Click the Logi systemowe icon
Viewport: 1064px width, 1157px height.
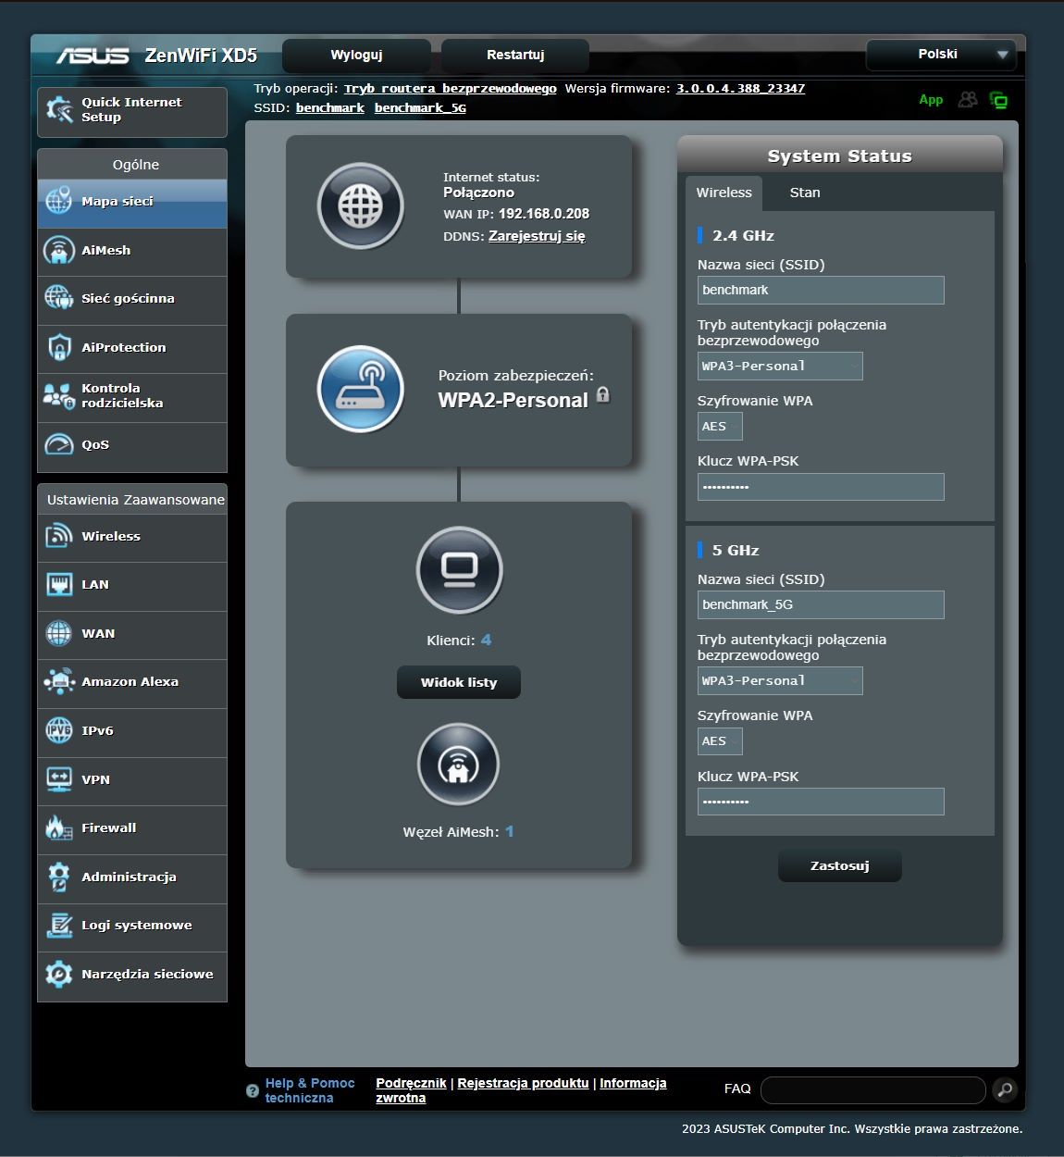click(58, 925)
